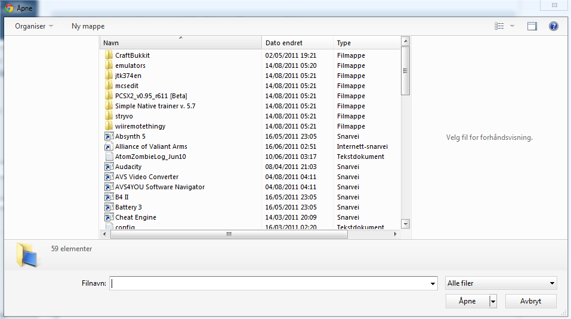Click the vertical scrollbar up arrow
This screenshot has width=571, height=319.
click(405, 41)
